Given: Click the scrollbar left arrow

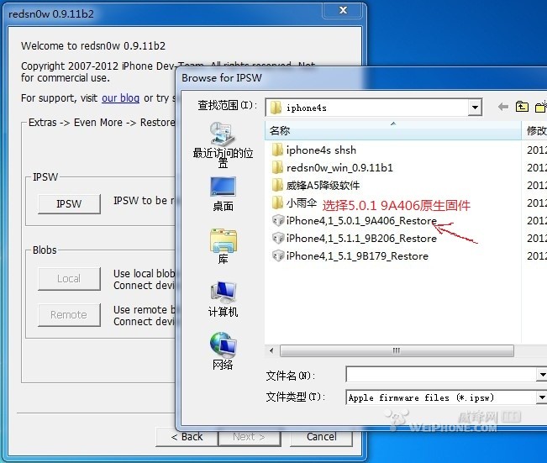Looking at the screenshot, I should (x=271, y=350).
